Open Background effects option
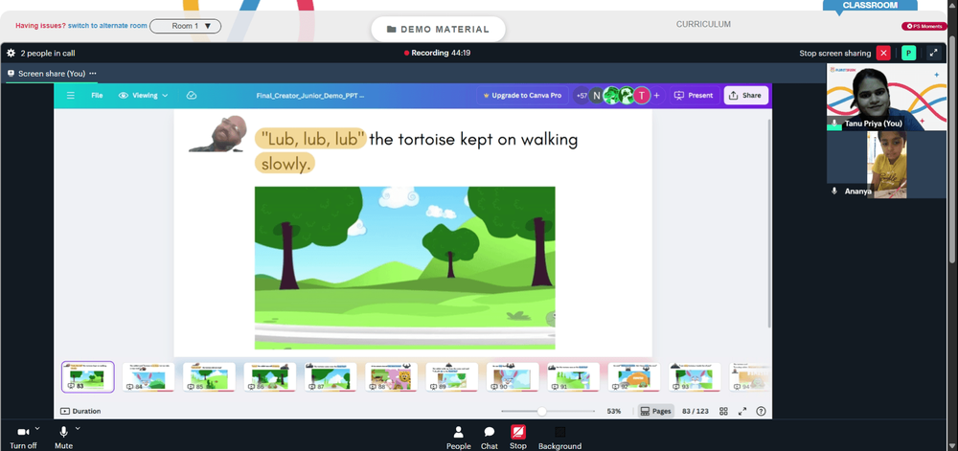 (559, 438)
